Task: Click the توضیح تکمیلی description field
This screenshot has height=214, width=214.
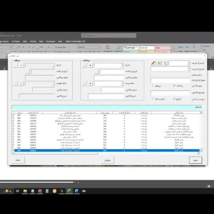Action: (170, 93)
